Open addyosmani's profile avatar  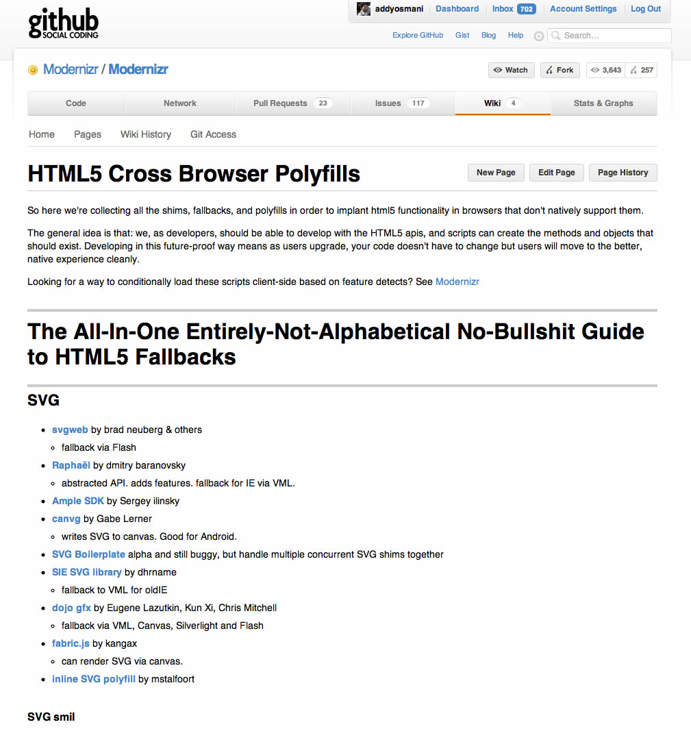tap(364, 9)
